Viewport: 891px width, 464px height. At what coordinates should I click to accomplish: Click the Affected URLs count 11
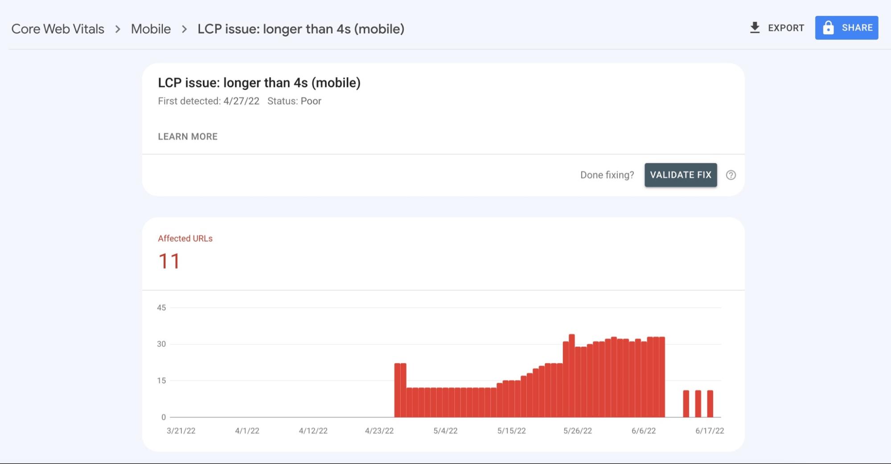point(169,261)
